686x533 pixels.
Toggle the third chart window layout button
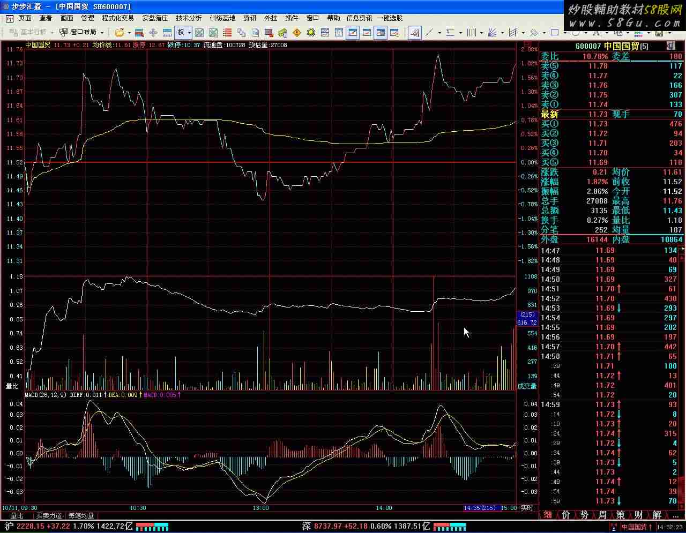pyautogui.click(x=381, y=33)
